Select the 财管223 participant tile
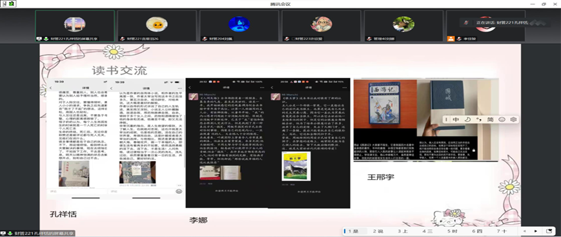Image resolution: width=561 pixels, height=237 pixels. click(x=321, y=26)
